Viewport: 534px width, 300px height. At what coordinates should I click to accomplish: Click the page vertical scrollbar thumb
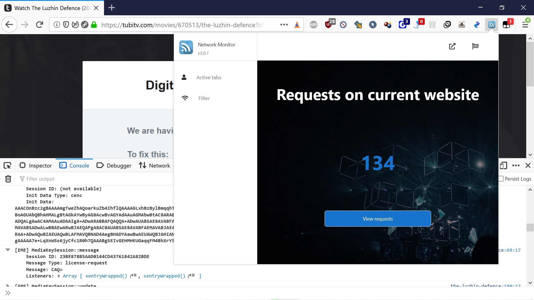point(530,64)
